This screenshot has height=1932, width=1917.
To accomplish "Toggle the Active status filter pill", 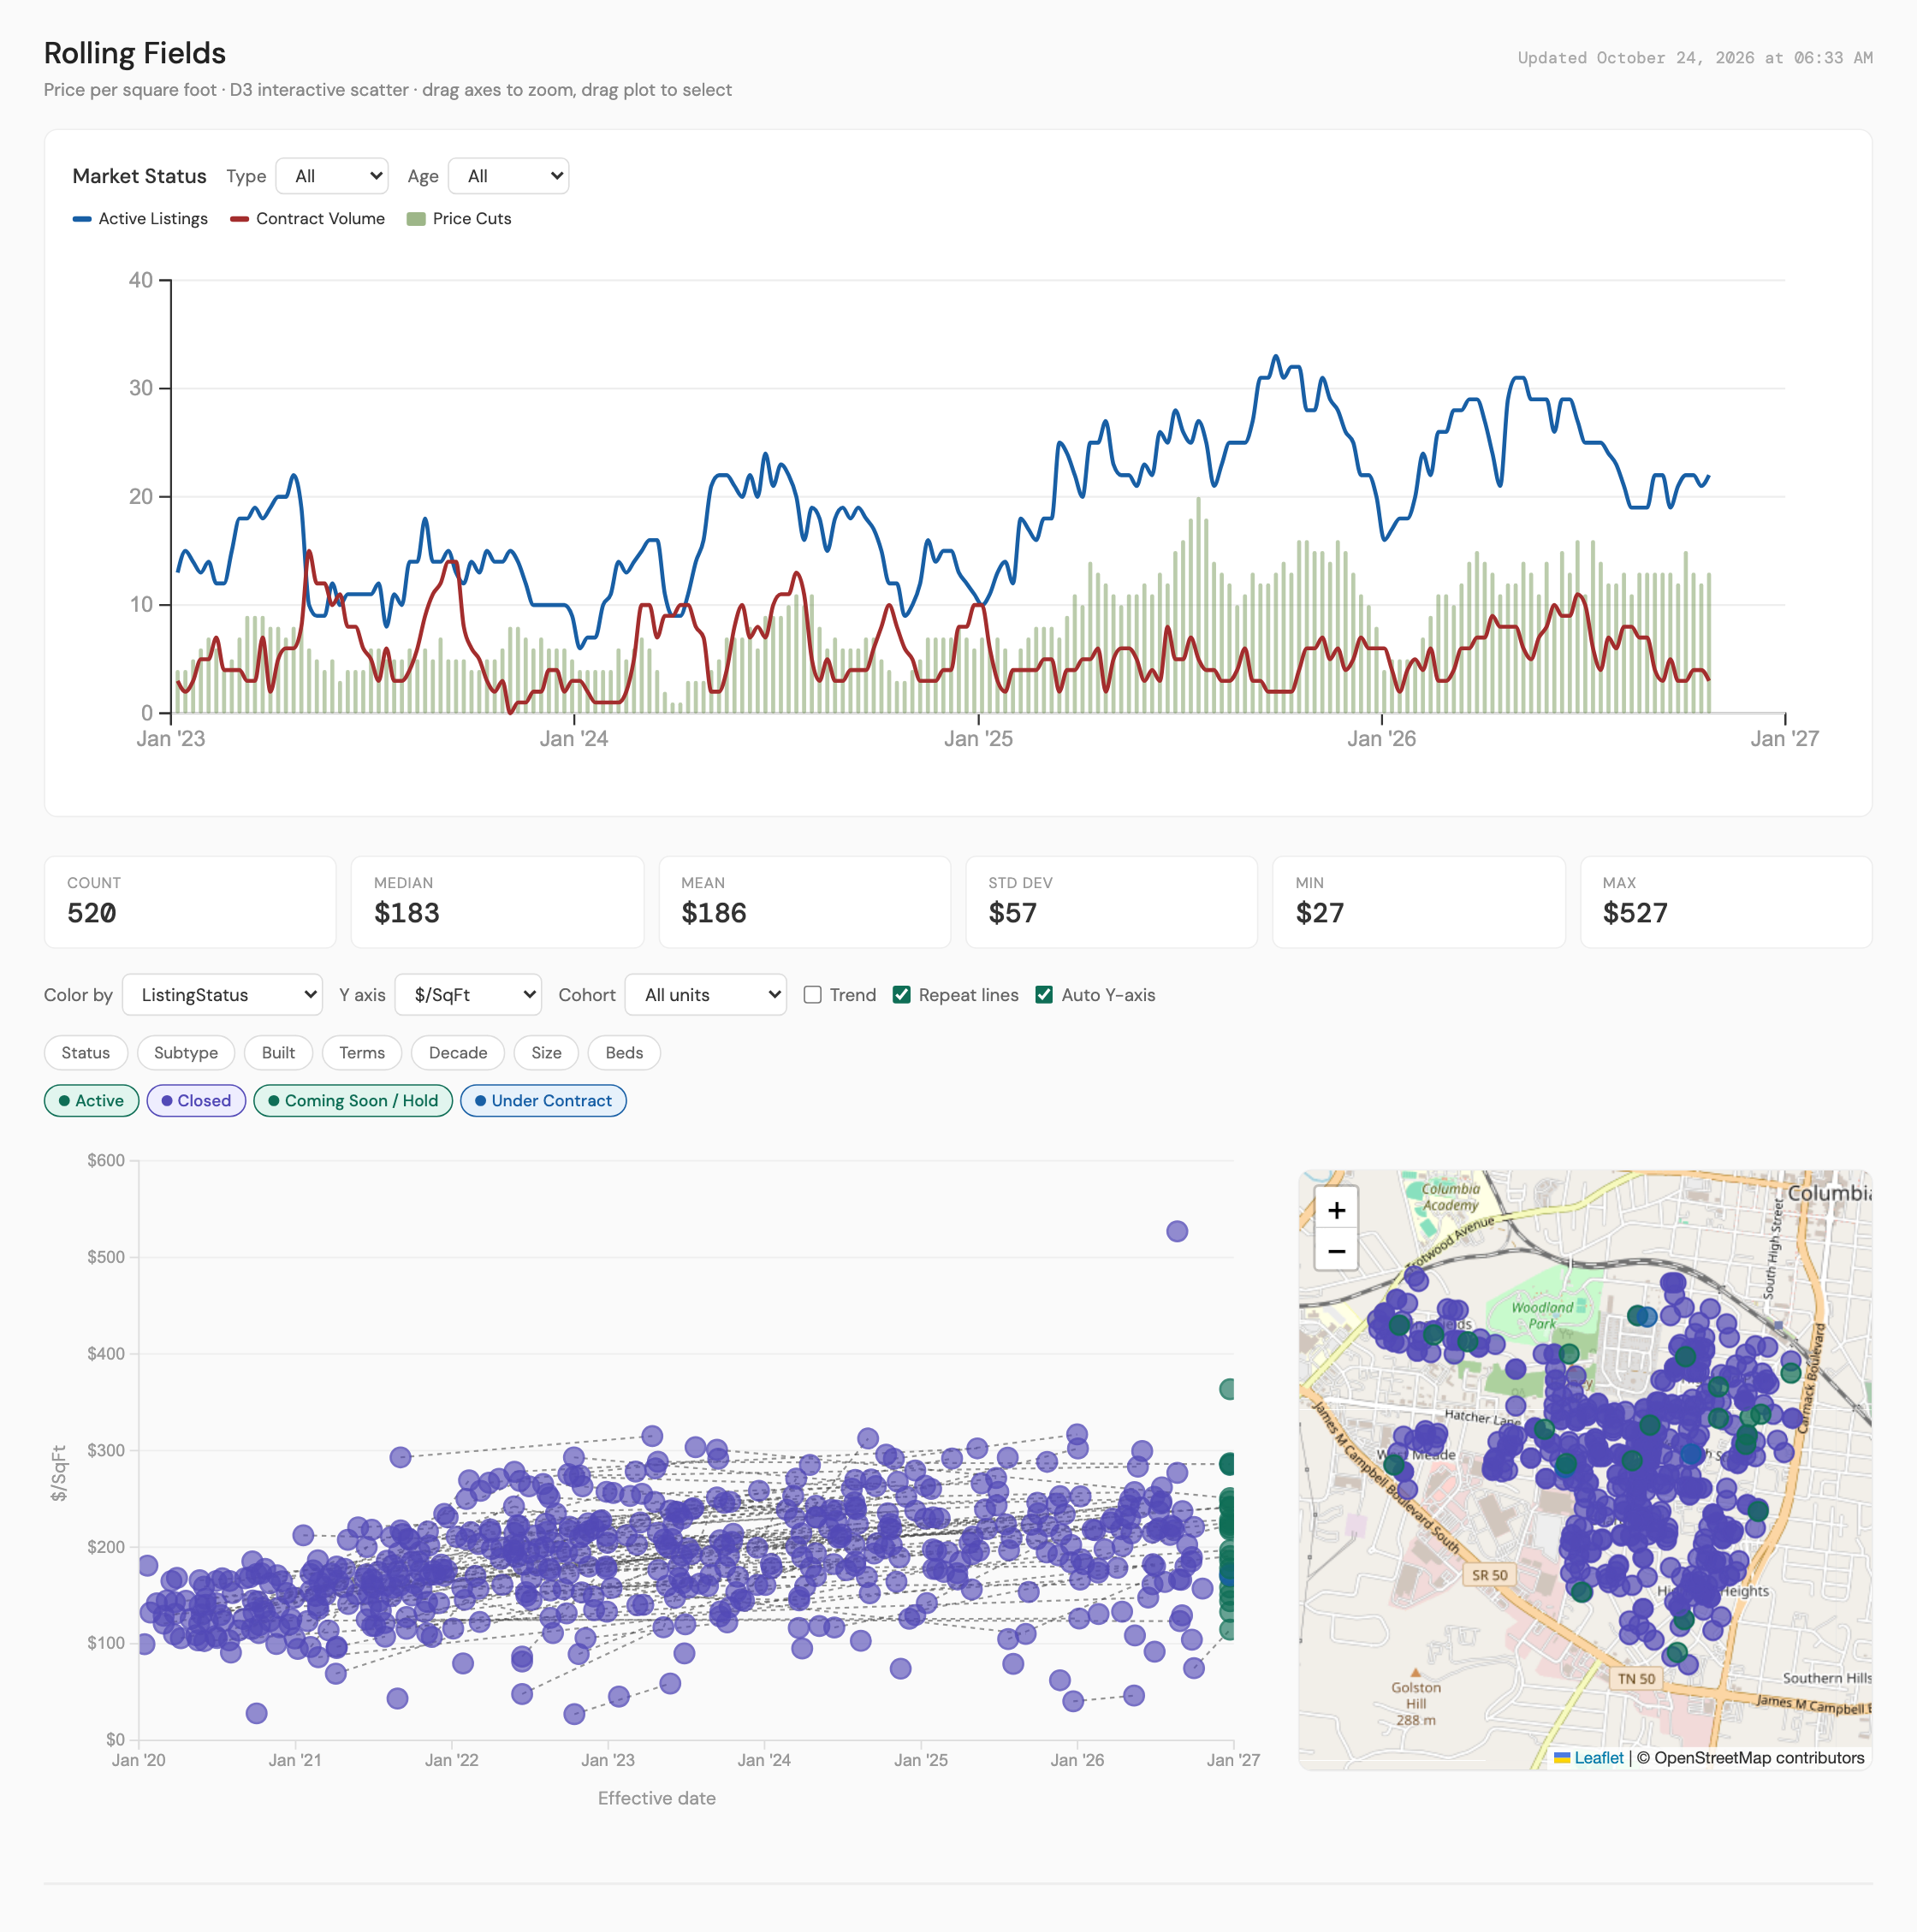I will pos(92,1101).
